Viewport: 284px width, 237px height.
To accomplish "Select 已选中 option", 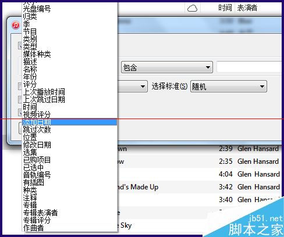I will pyautogui.click(x=70, y=167).
